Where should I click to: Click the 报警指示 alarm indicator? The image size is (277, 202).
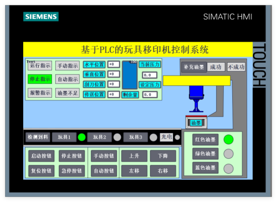40,93
